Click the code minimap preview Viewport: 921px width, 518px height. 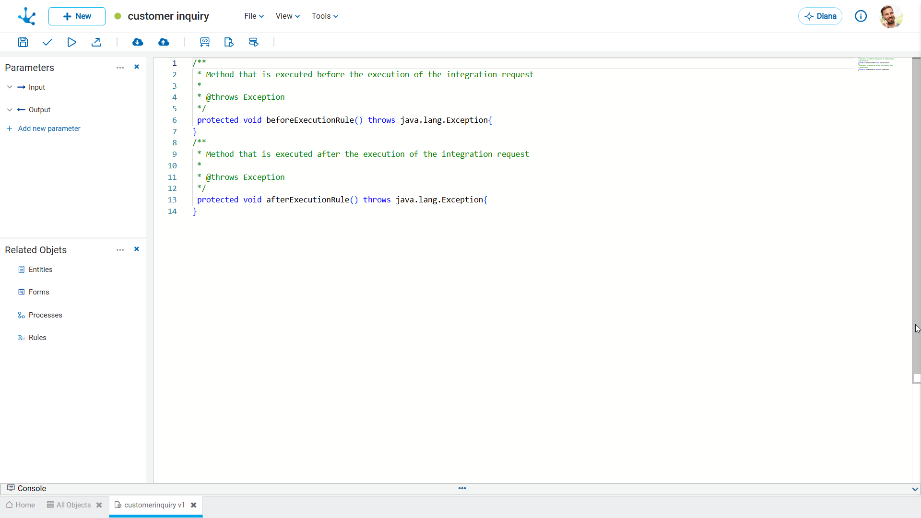[876, 64]
